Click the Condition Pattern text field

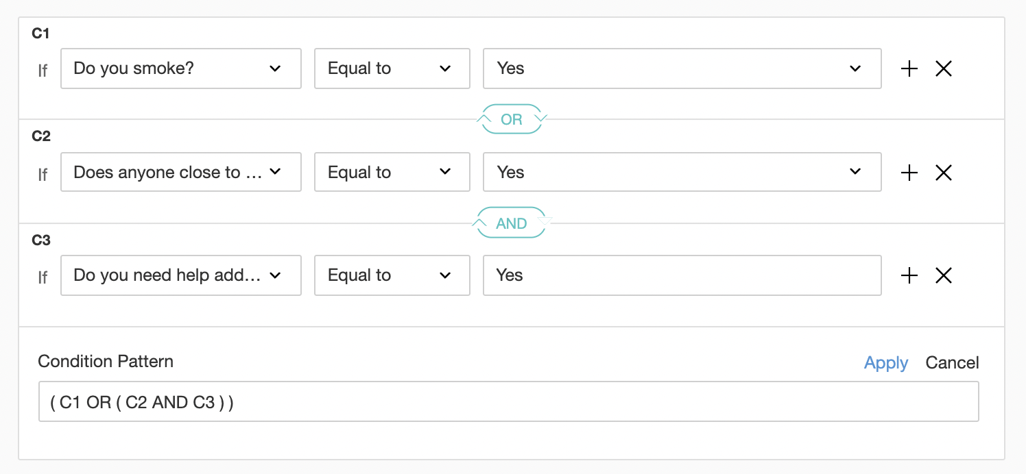point(508,401)
